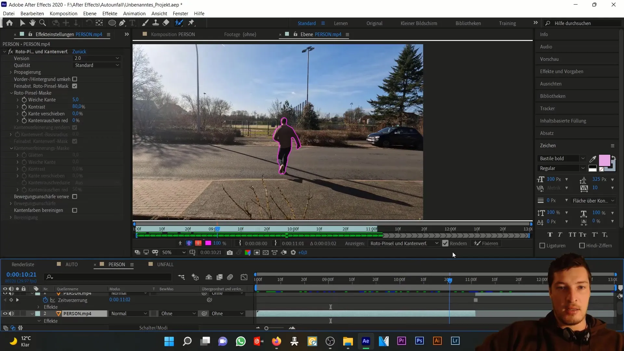The image size is (624, 351).
Task: Reset exposure aperture icon
Action: point(293,253)
